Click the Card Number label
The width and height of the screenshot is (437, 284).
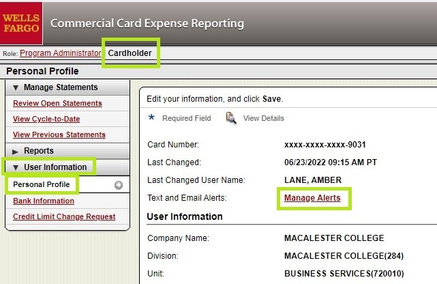173,145
